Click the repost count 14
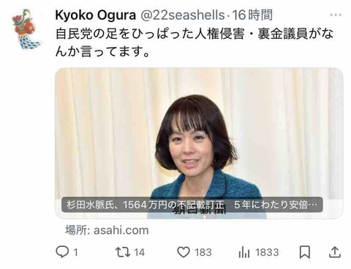 (x=140, y=252)
